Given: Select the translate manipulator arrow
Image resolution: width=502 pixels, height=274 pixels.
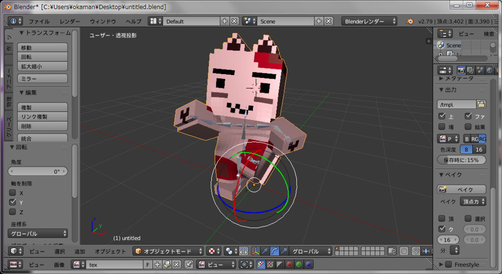Looking at the screenshot, I should pyautogui.click(x=265, y=251).
